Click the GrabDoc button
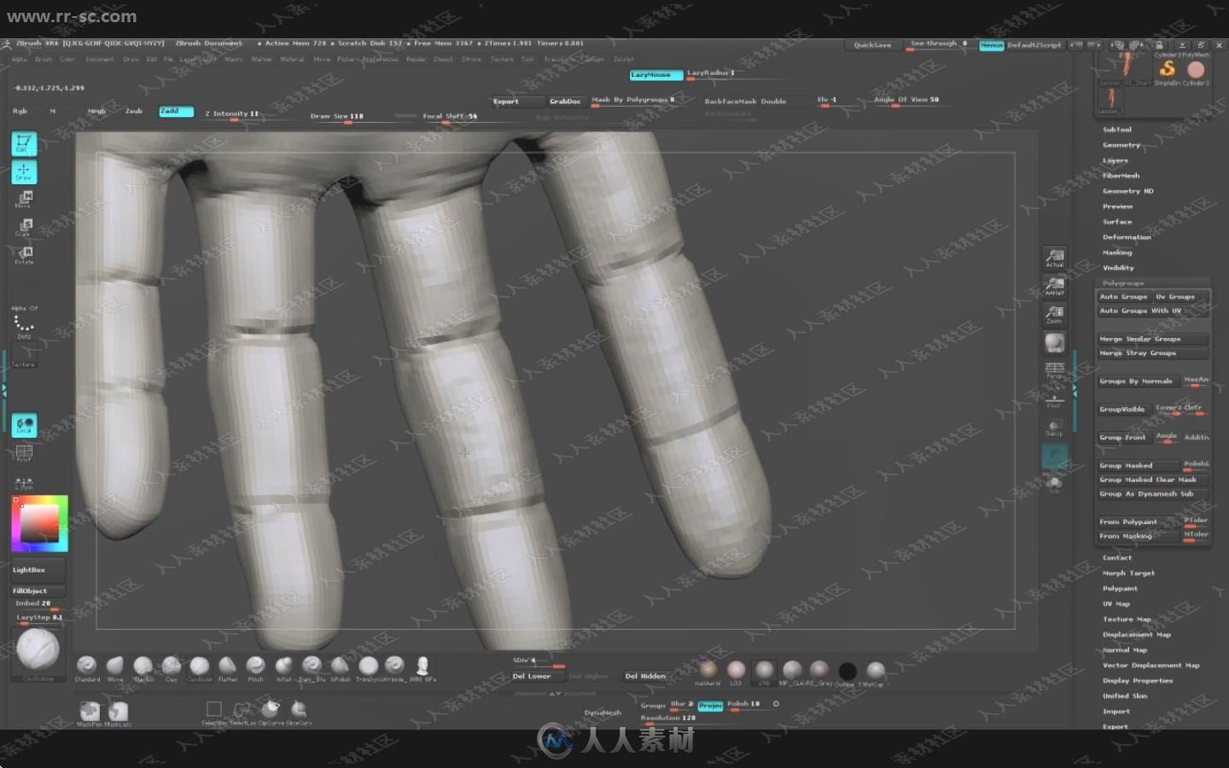Image resolution: width=1229 pixels, height=768 pixels. pos(565,102)
